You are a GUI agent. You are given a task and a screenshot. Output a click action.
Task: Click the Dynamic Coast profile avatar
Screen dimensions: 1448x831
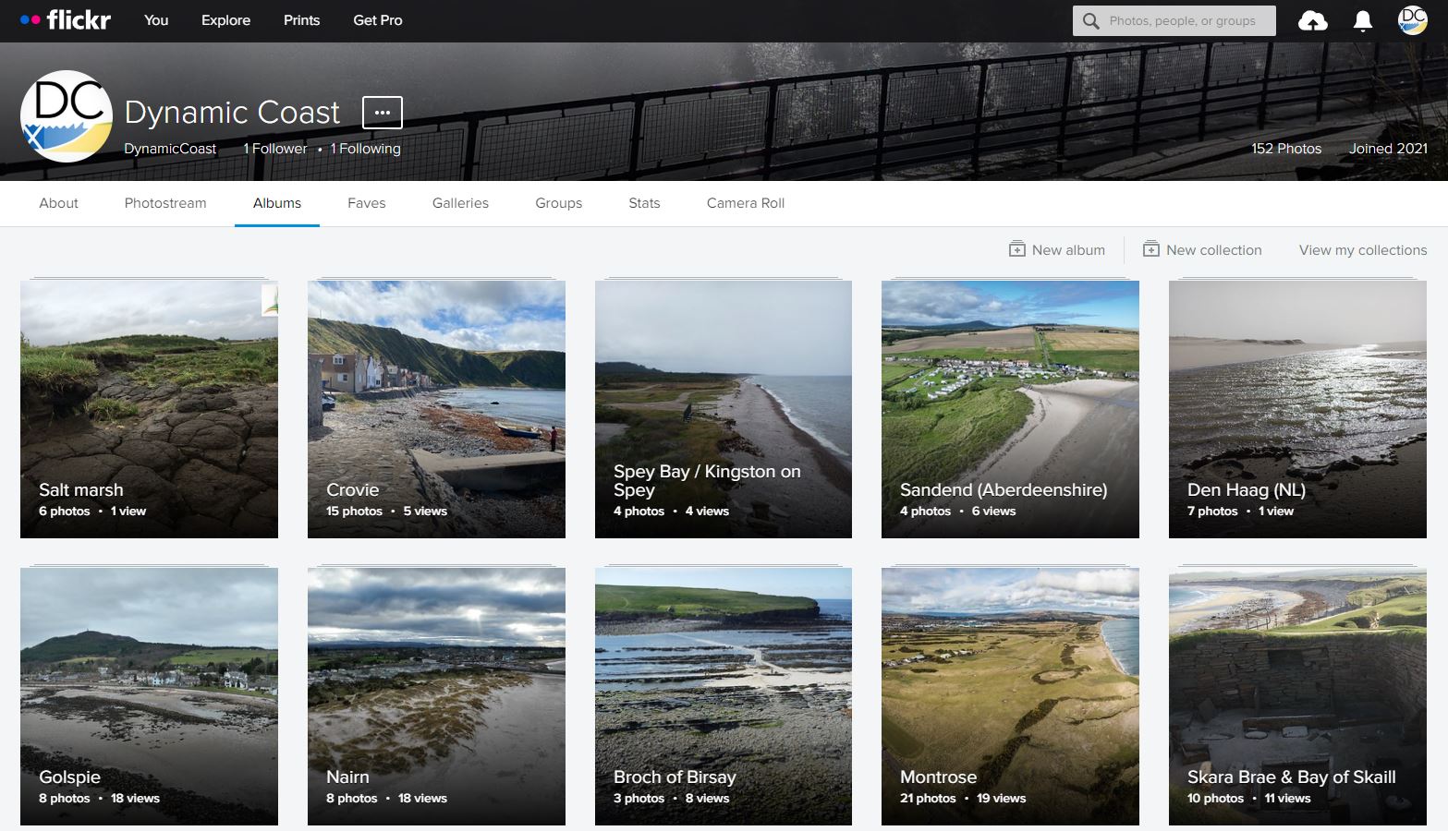(67, 116)
